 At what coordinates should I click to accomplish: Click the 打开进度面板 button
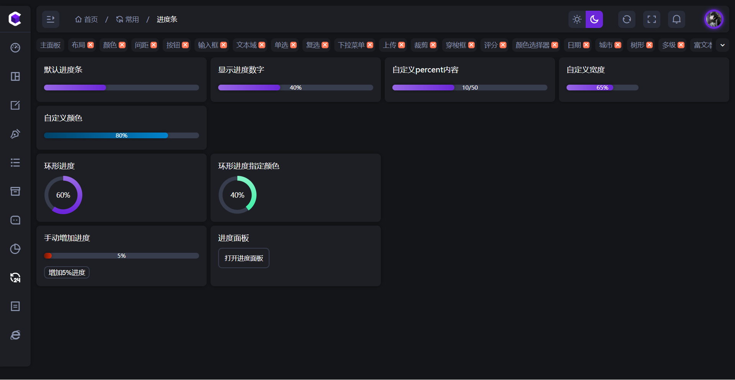[x=244, y=258]
